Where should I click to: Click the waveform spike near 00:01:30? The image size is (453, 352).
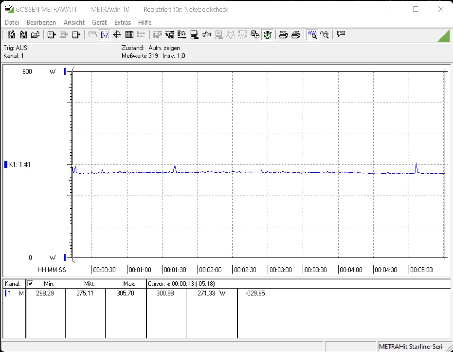[175, 168]
